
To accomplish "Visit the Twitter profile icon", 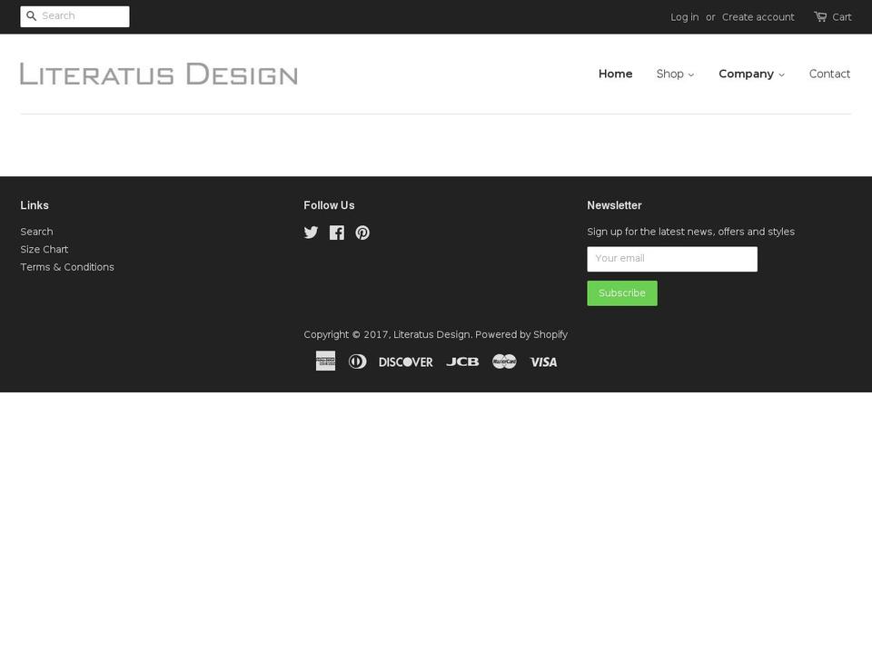I will point(311,233).
